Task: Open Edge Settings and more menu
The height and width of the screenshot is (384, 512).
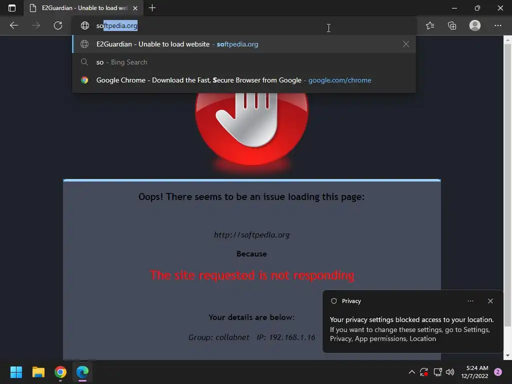Action: point(497,25)
